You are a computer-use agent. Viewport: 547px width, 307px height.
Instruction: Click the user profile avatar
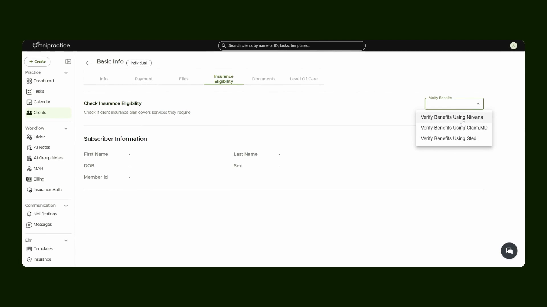513,46
